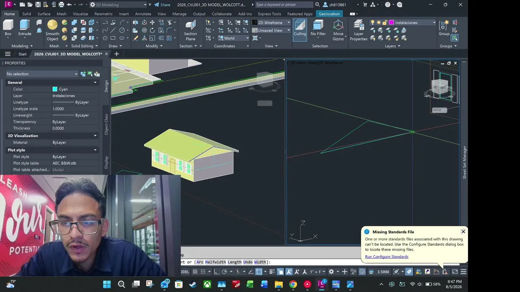Open the Customization hamburger on status bar
520x292 pixels.
click(463, 272)
